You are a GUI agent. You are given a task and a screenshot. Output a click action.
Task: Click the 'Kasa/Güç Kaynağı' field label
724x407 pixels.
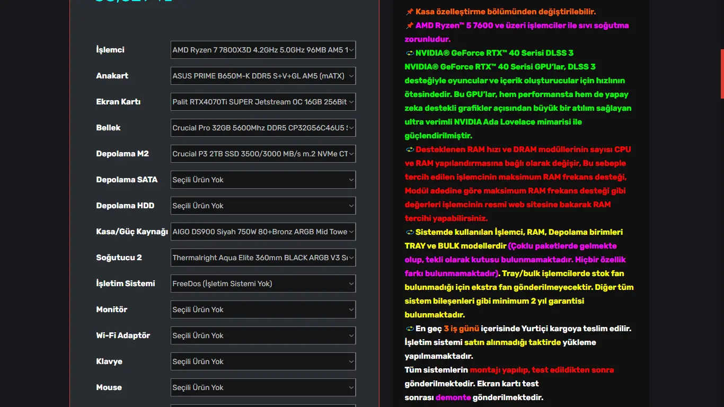pyautogui.click(x=132, y=232)
